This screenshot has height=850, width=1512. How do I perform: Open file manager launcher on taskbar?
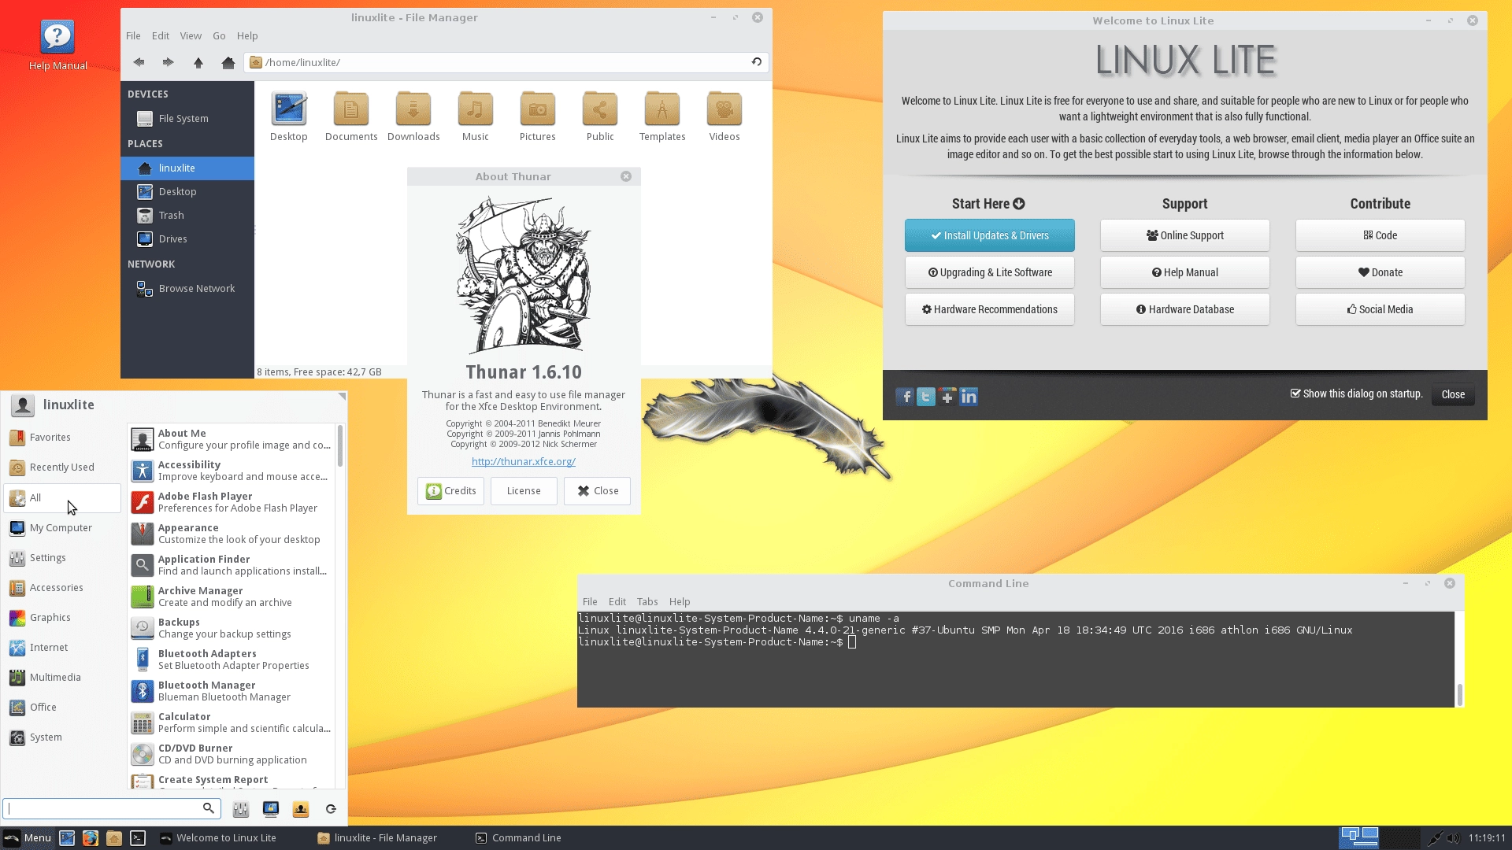click(114, 838)
